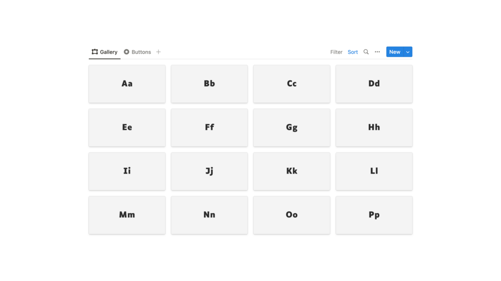The width and height of the screenshot is (501, 281).
Task: Expand the New button dropdown arrow
Action: pos(408,52)
